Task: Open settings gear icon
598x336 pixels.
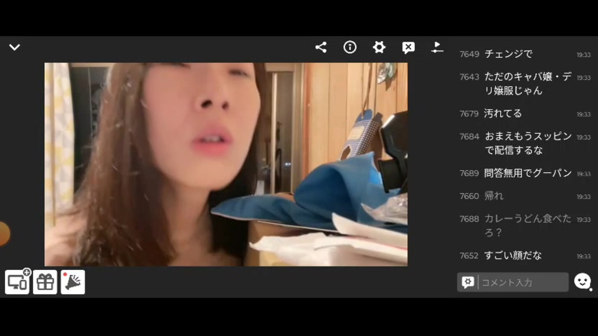Action: [379, 47]
